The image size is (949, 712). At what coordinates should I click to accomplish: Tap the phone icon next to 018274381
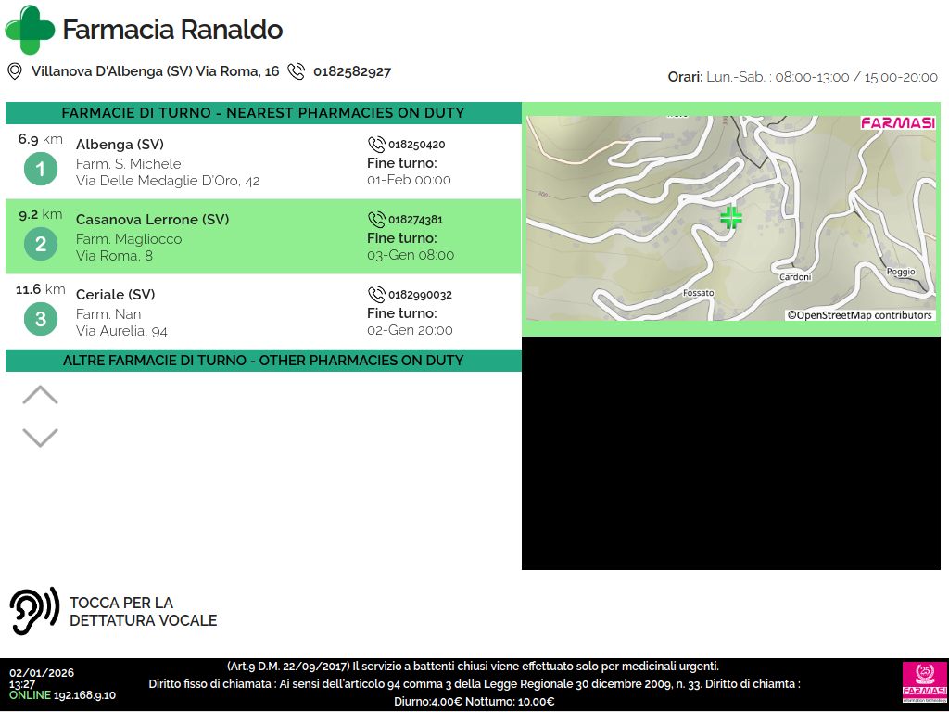click(376, 220)
